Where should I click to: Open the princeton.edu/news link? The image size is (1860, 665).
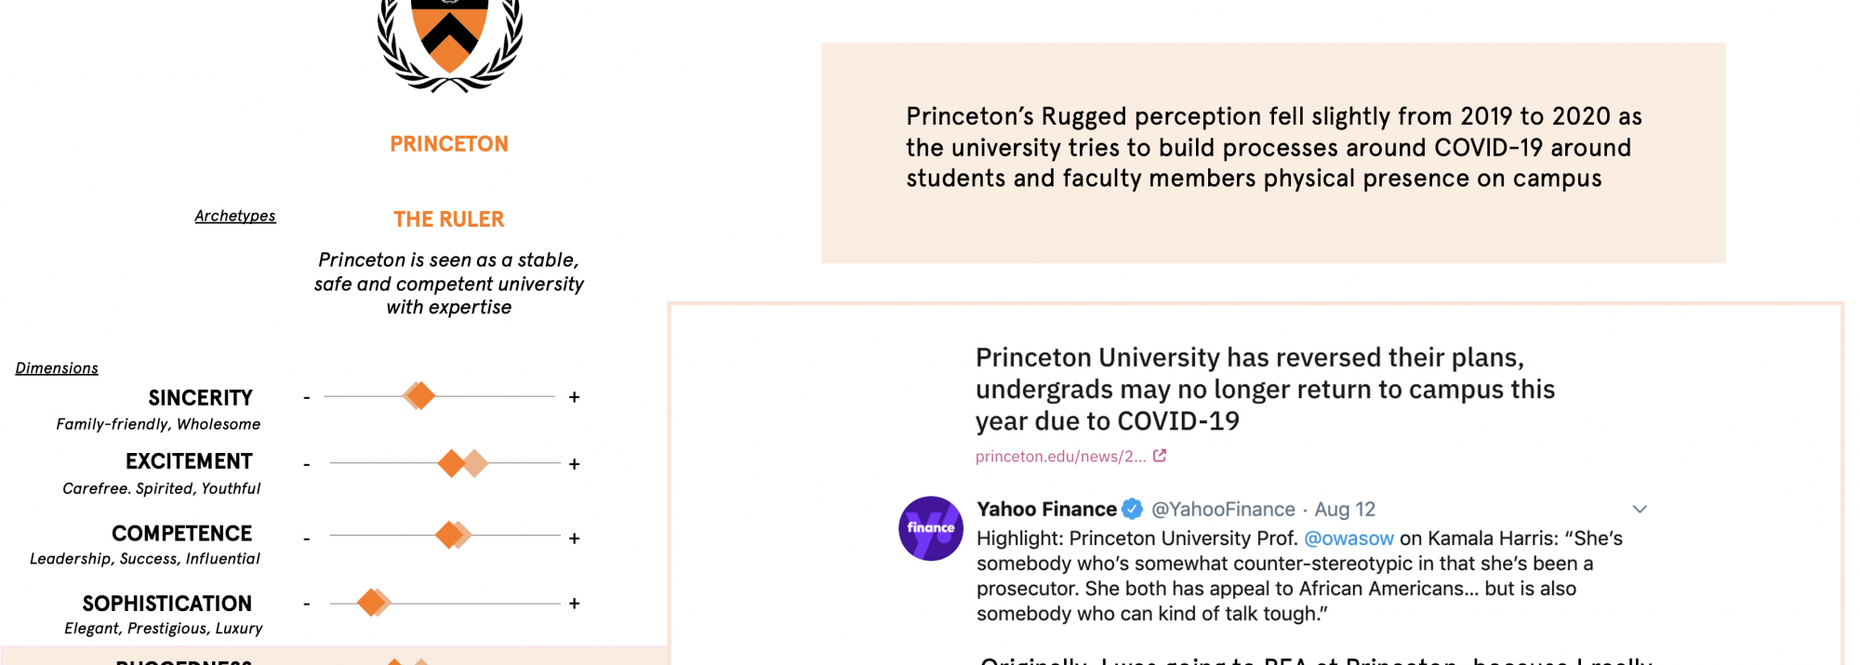tap(1060, 457)
